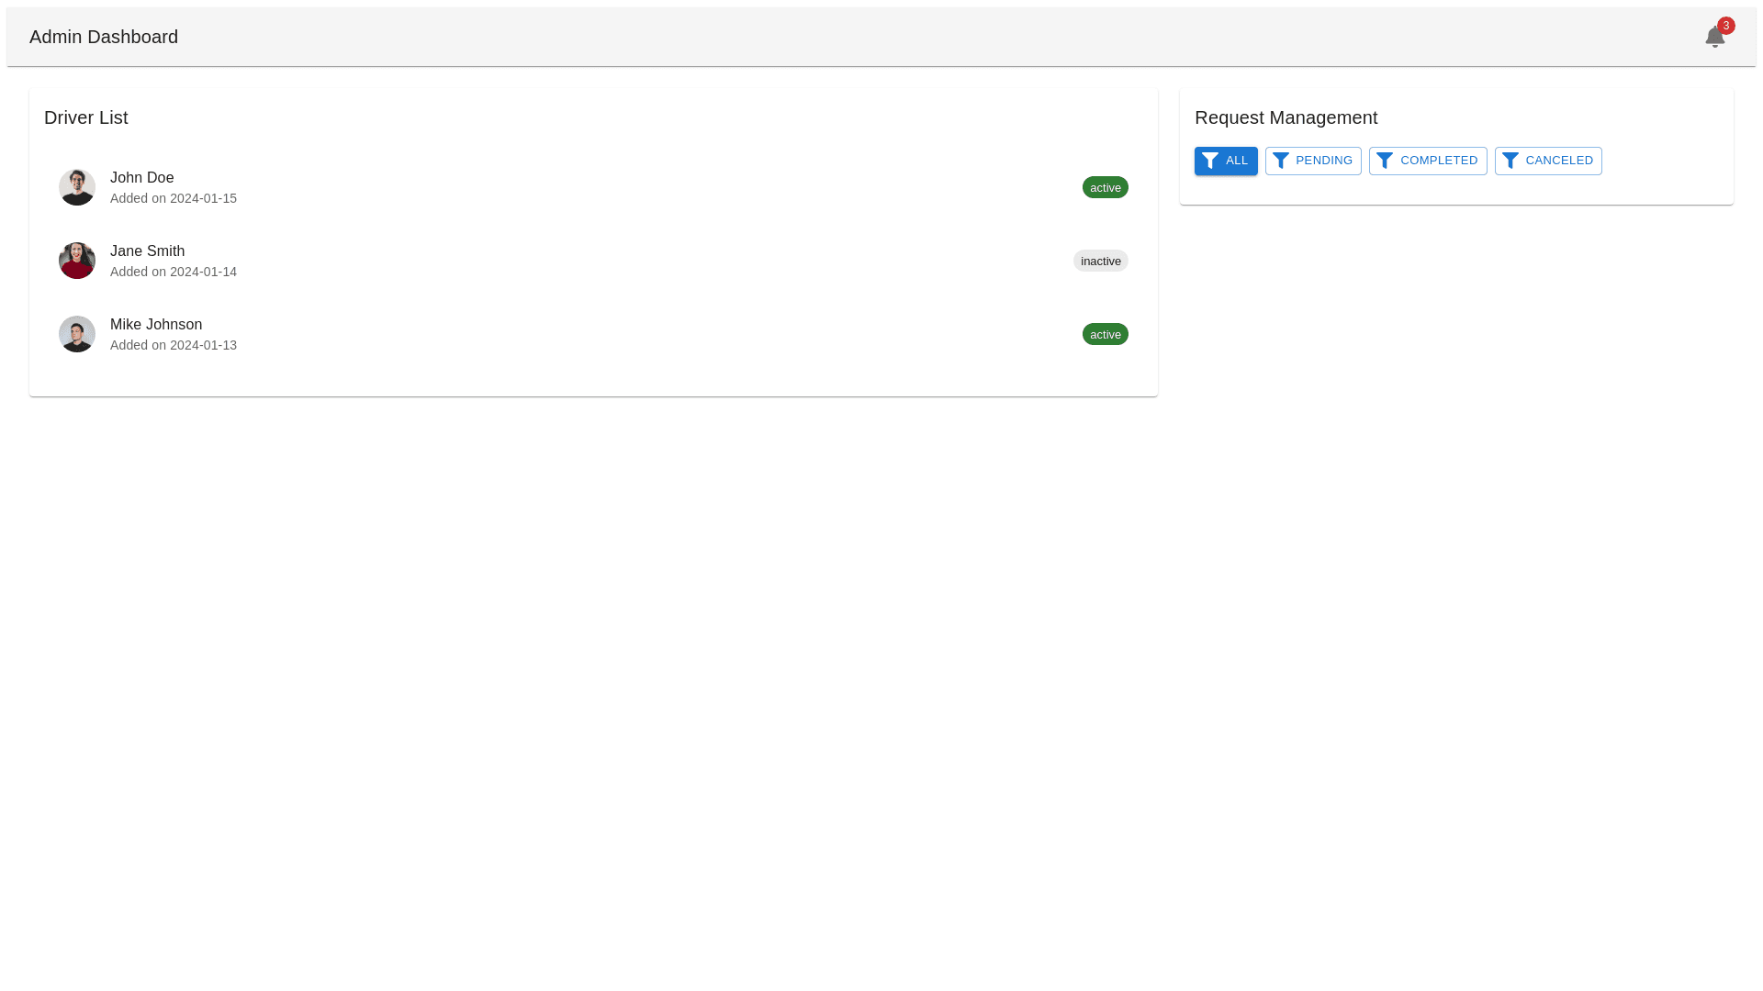
Task: Click Mike Johnson's avatar picture
Action: 77,334
